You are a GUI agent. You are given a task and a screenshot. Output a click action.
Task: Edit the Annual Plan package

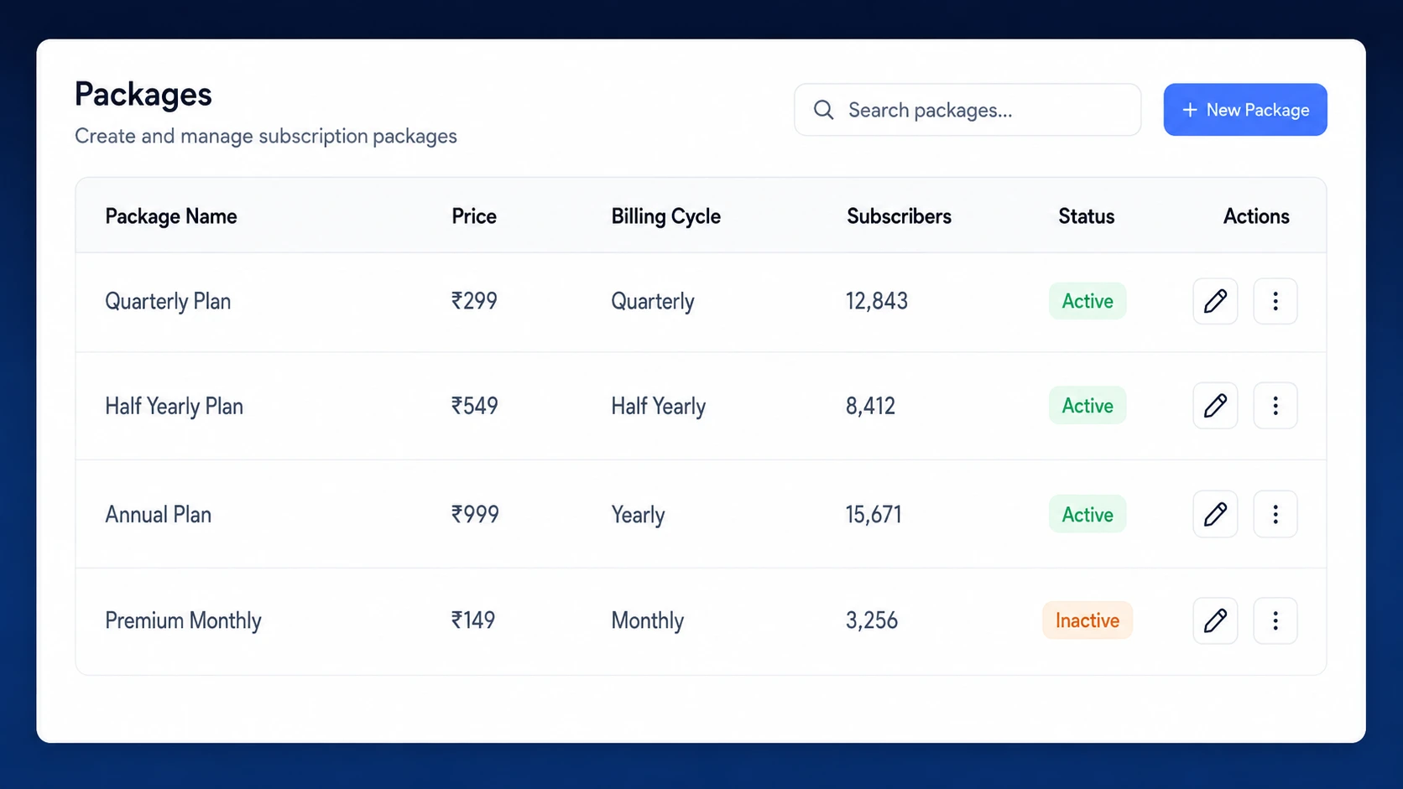click(1215, 514)
